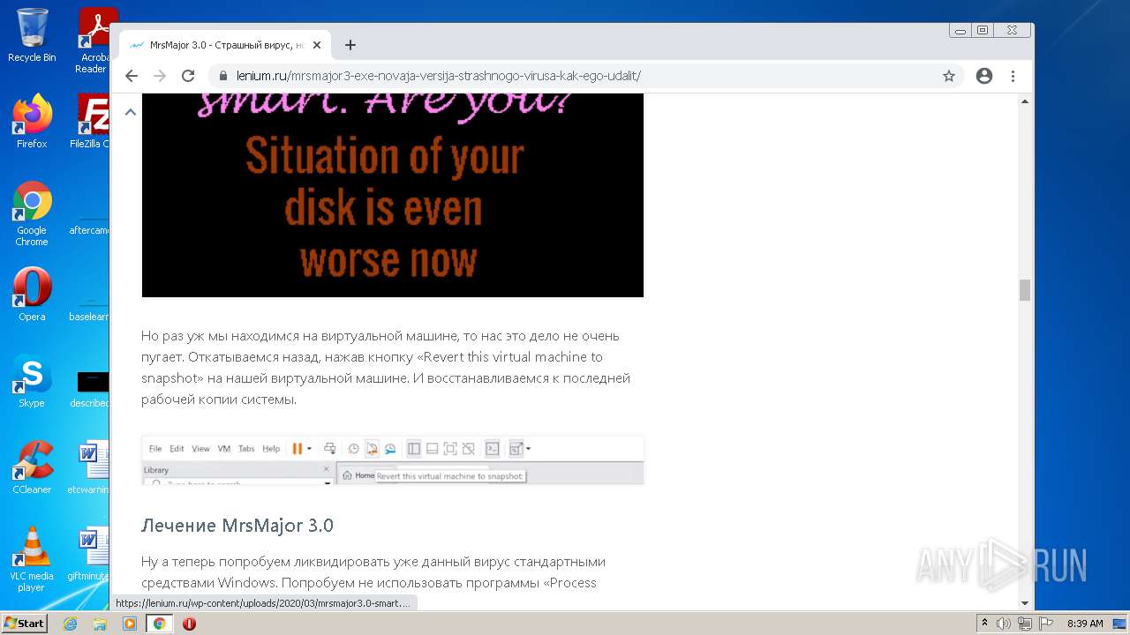Minimize the Chrome window
The width and height of the screenshot is (1130, 635).
(x=960, y=30)
